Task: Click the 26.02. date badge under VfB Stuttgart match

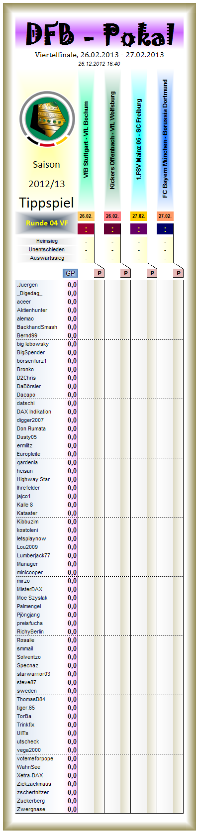Action: click(x=86, y=216)
